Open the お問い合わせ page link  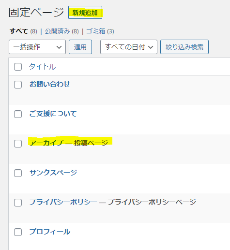pos(50,84)
